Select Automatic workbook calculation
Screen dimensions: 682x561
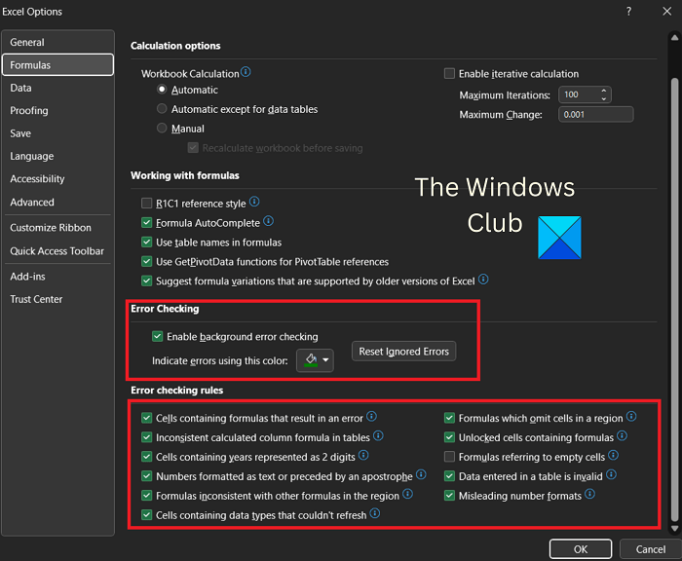tap(162, 90)
